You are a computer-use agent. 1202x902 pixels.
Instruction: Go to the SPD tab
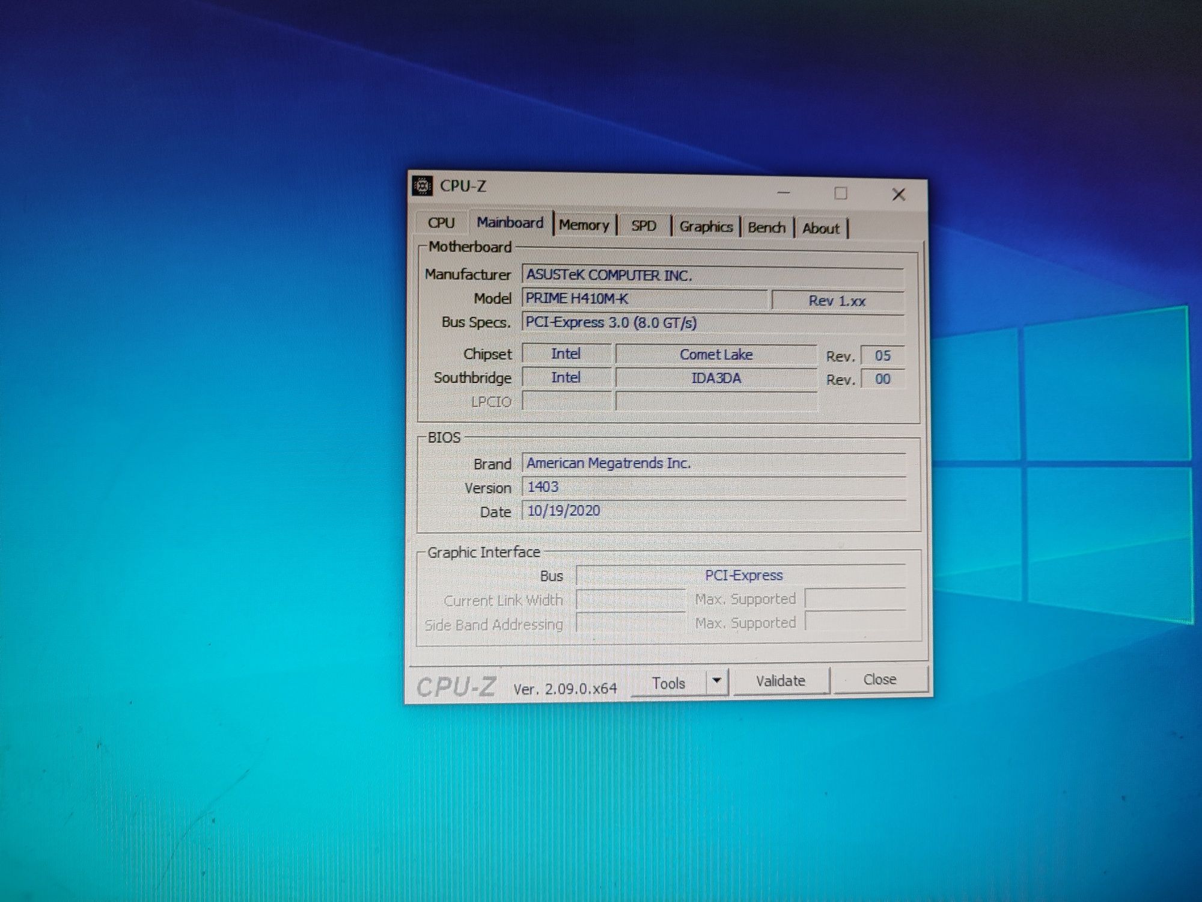click(644, 226)
